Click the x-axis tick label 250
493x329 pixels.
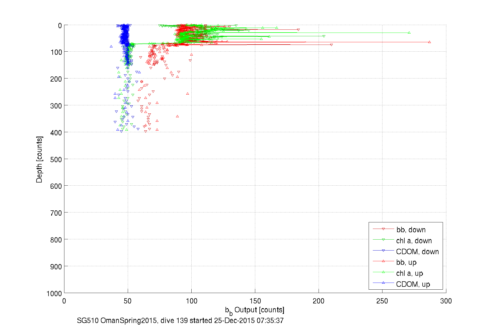382,301
